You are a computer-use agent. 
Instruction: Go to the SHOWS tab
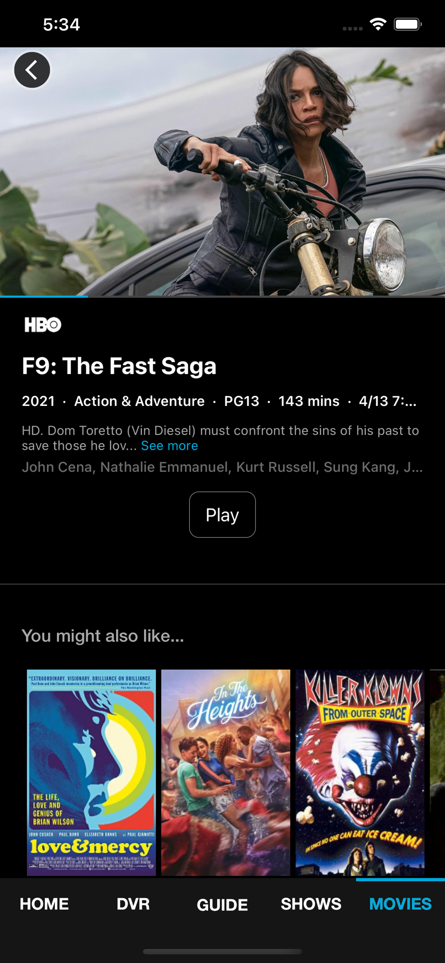click(x=311, y=904)
